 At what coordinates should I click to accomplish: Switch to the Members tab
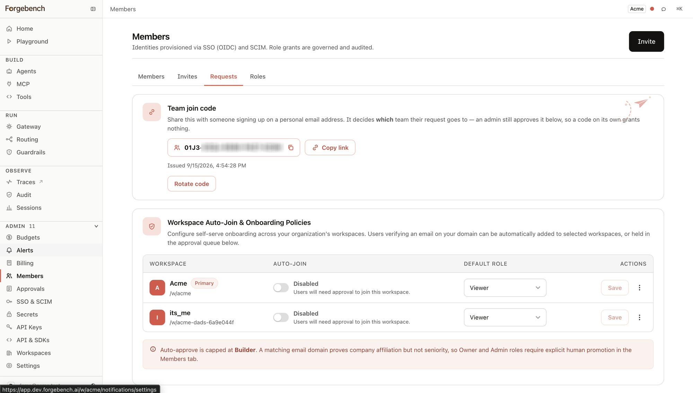pos(151,76)
